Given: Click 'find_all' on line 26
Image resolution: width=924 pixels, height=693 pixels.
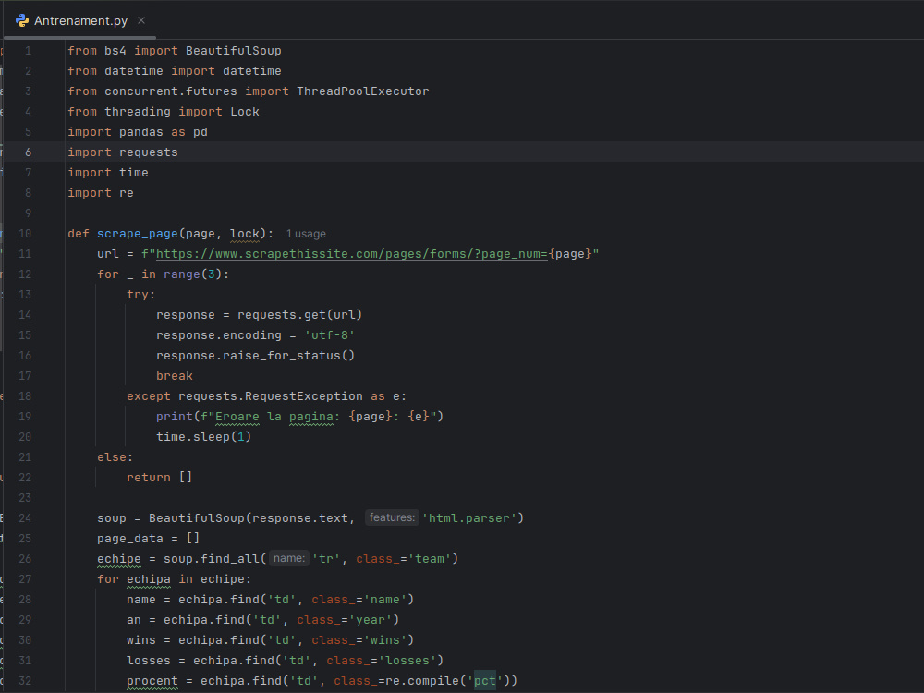Looking at the screenshot, I should (230, 559).
